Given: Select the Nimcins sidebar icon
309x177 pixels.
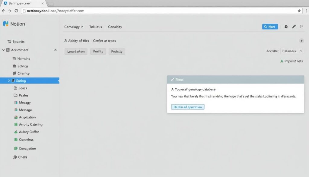Looking at the screenshot, I should coord(14,58).
